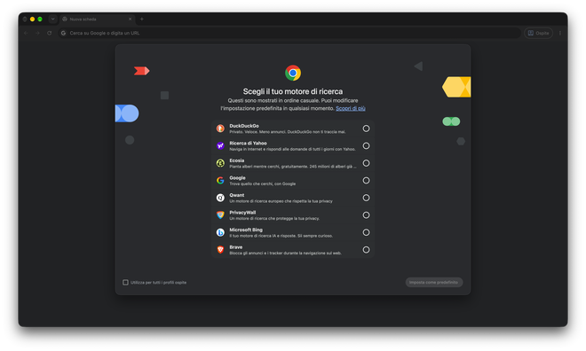Choose the Ecosia radio button
The height and width of the screenshot is (351, 586).
[x=366, y=163]
